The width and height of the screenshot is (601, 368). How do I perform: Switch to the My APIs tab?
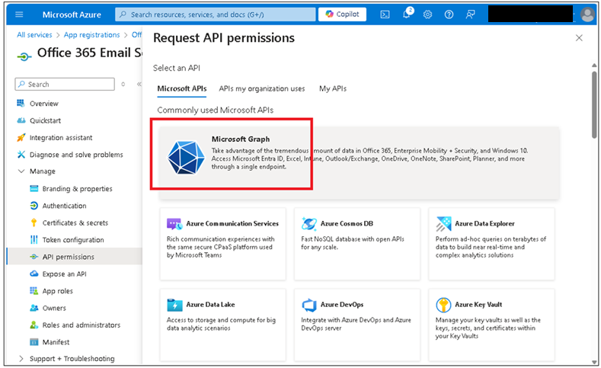coord(333,88)
